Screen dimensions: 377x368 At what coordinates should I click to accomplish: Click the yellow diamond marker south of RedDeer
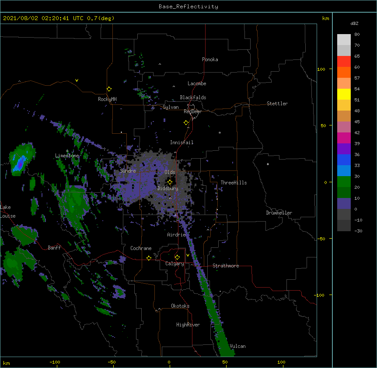tap(186, 123)
